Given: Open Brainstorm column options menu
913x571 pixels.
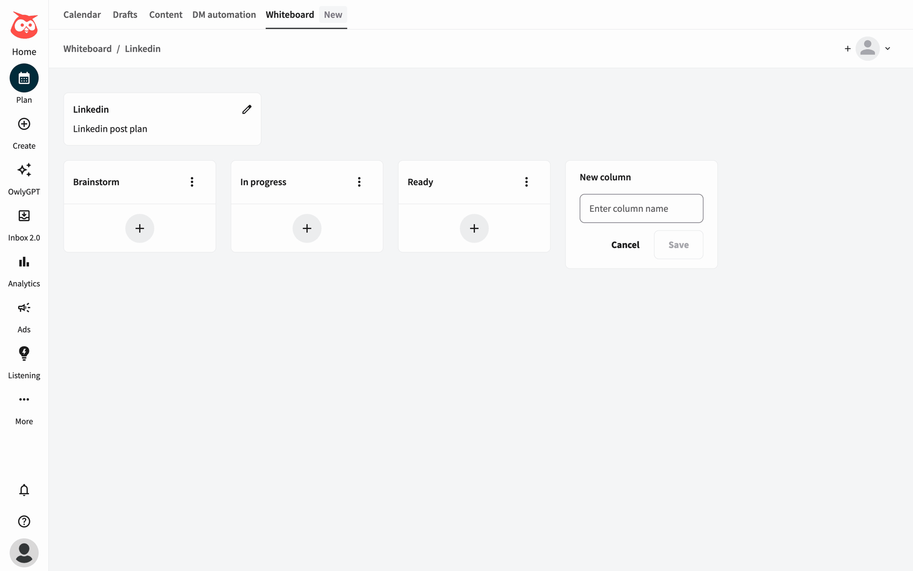Looking at the screenshot, I should point(192,182).
